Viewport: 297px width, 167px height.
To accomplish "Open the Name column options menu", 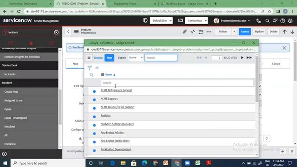I will 103,75.
